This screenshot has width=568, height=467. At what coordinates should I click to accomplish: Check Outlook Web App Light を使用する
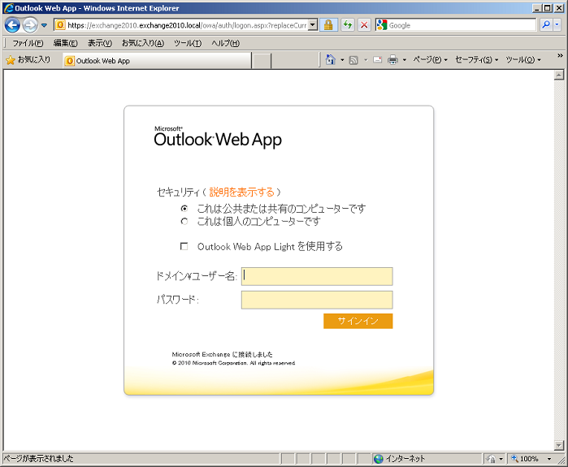tap(184, 247)
